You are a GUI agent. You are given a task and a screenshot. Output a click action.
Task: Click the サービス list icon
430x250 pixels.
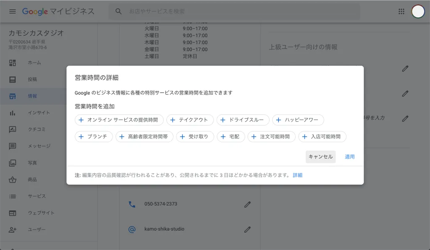12,196
